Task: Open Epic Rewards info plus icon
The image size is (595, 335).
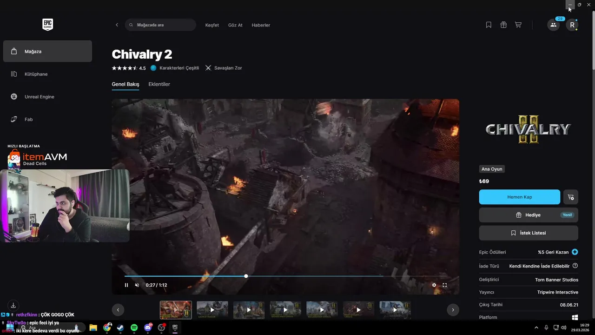Action: click(x=575, y=252)
